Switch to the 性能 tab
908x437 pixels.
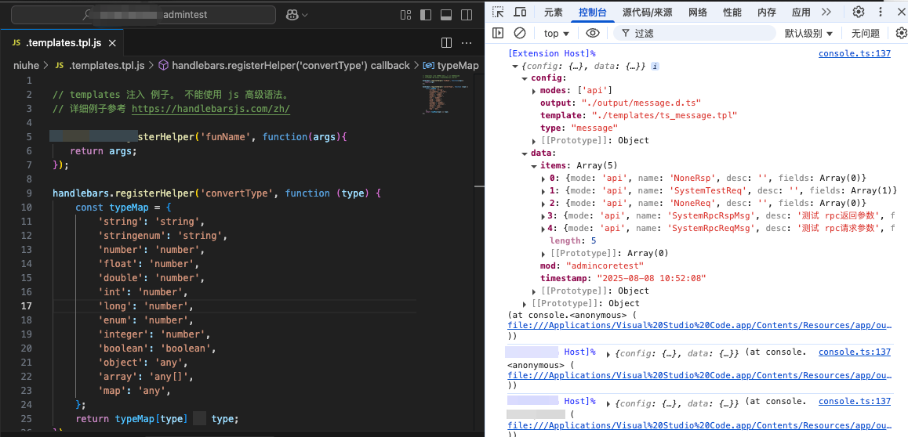(x=732, y=13)
